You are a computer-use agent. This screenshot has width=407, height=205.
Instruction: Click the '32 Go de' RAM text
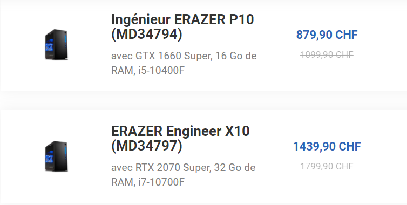click(x=235, y=168)
